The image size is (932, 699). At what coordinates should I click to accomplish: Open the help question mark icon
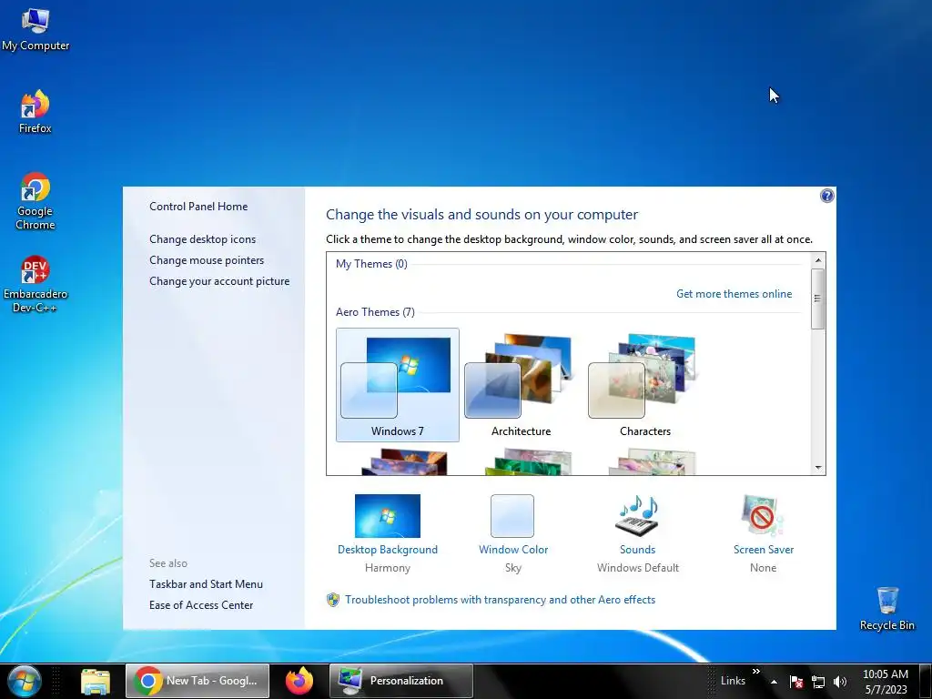pos(826,196)
